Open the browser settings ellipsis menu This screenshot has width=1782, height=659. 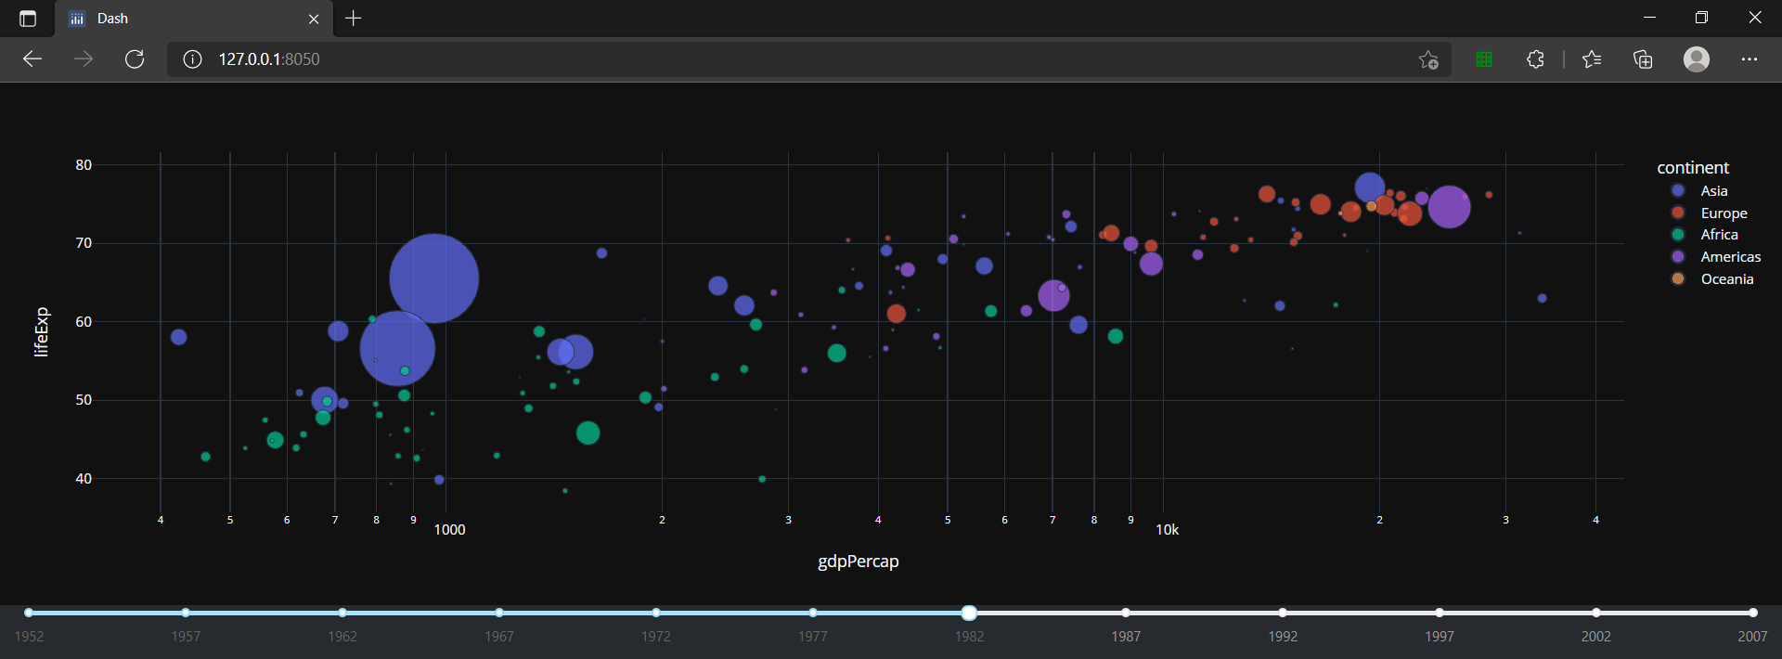[x=1749, y=59]
